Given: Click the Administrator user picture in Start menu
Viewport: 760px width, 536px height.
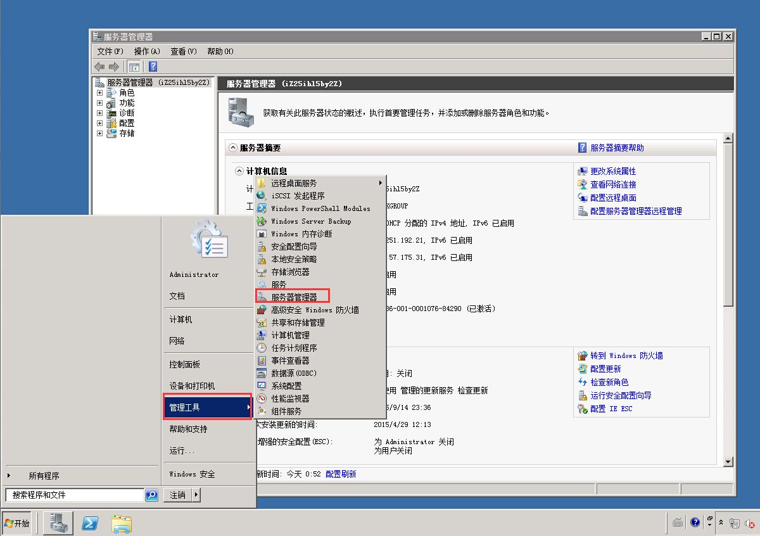Looking at the screenshot, I should point(208,241).
